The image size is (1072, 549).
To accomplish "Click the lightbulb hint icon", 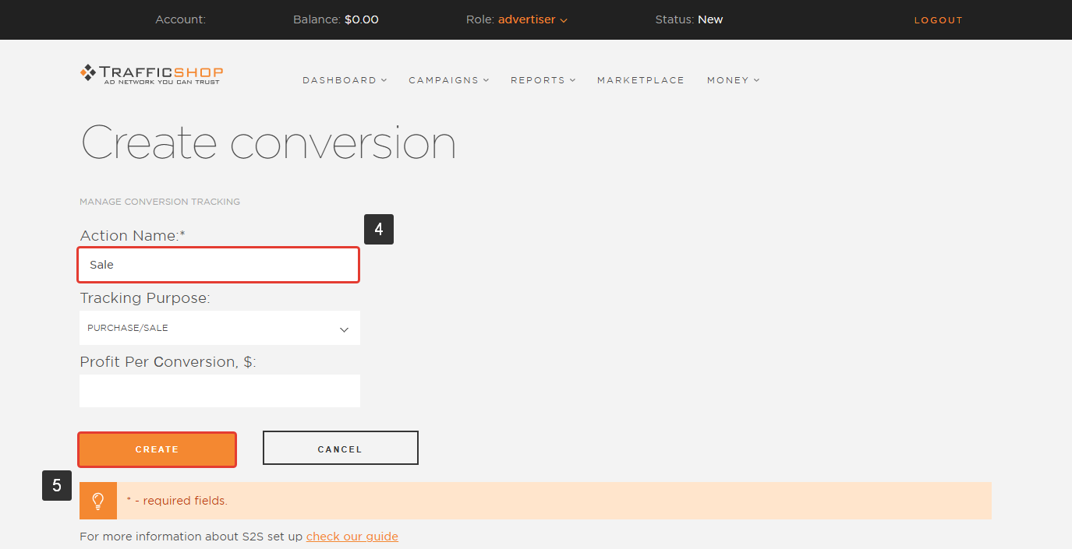I will (98, 501).
